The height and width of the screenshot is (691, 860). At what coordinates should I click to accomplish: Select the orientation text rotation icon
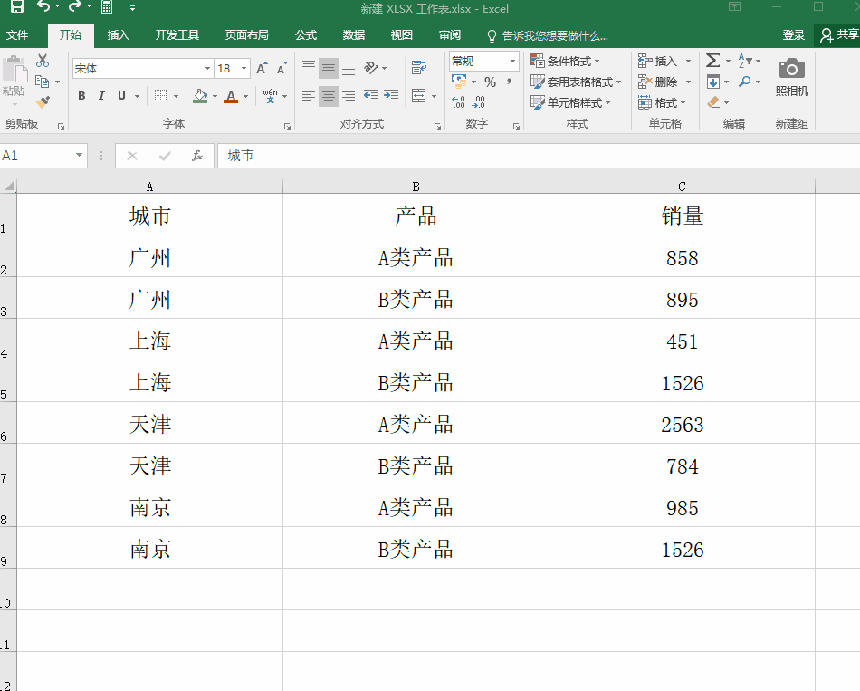click(371, 68)
